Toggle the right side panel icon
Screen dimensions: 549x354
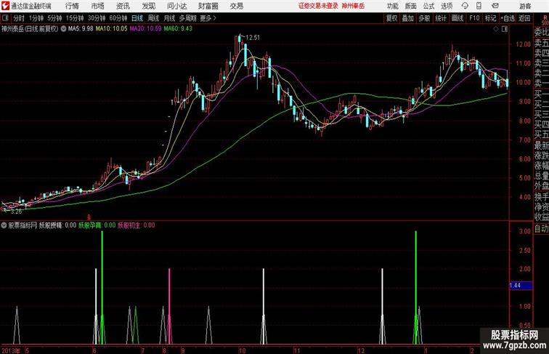tap(505, 29)
